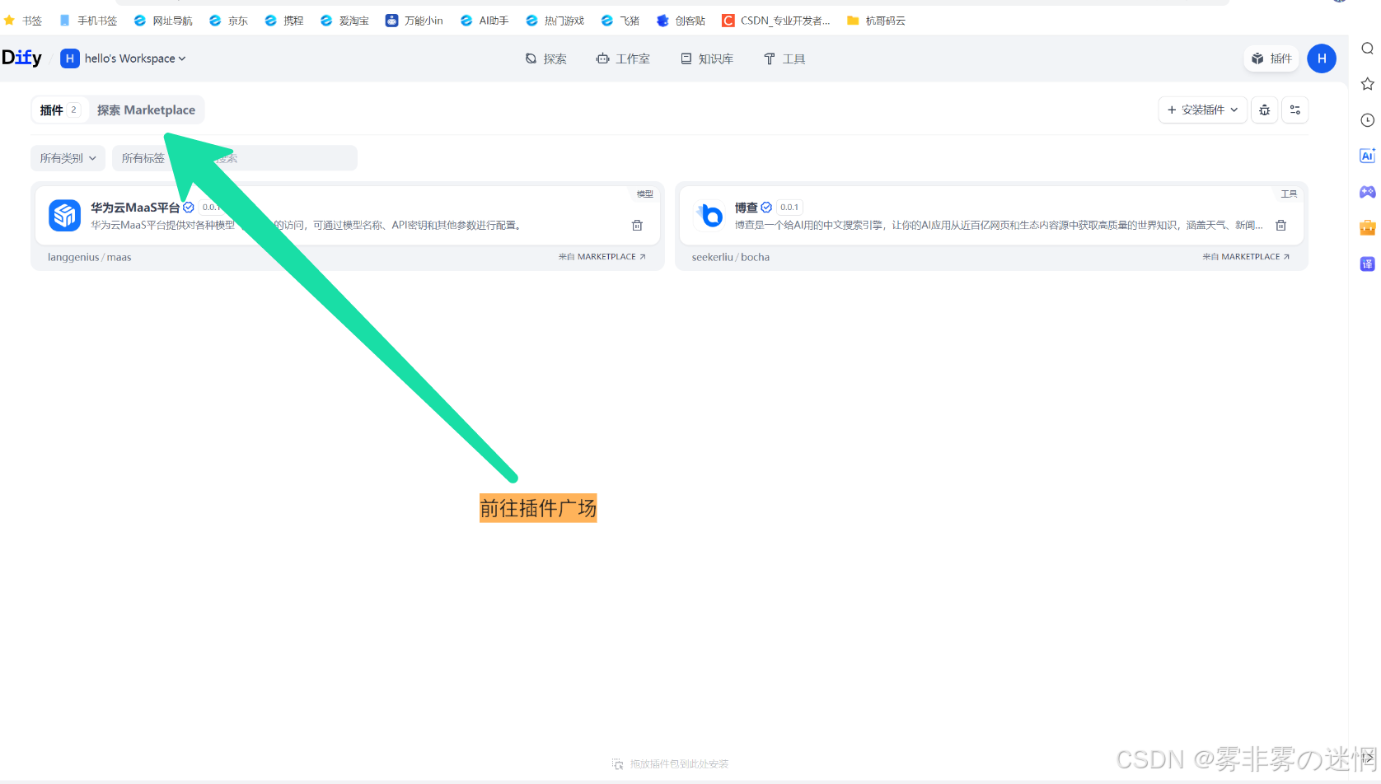Click the 拖放插件包到此处安装 drop hint
Viewport: 1381px width, 784px height.
pos(671,764)
